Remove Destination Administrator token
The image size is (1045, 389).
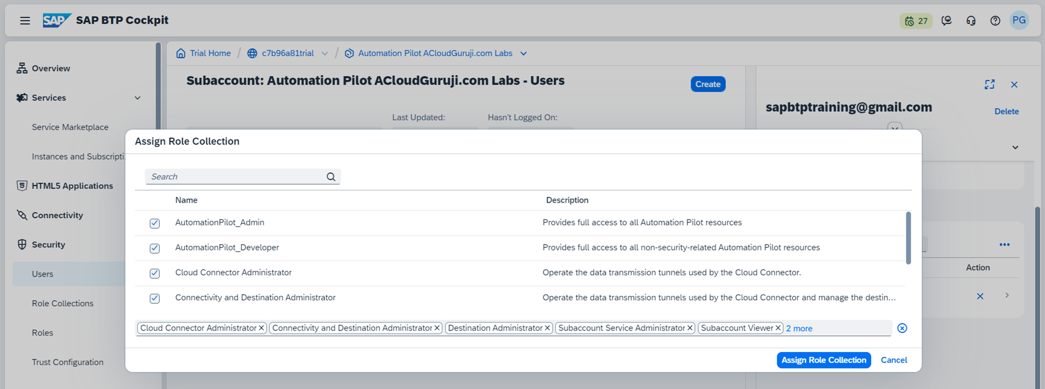click(x=547, y=328)
